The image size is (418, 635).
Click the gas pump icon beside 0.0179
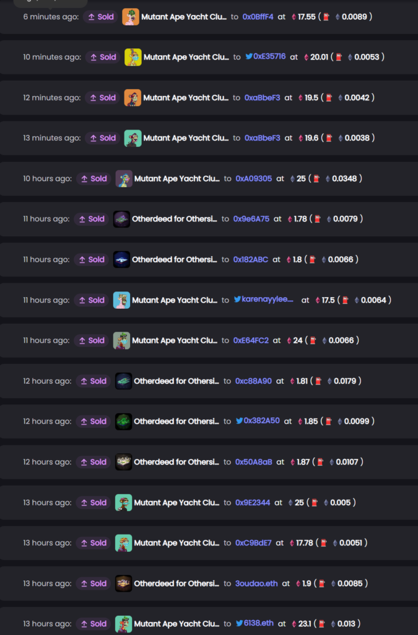(x=318, y=381)
